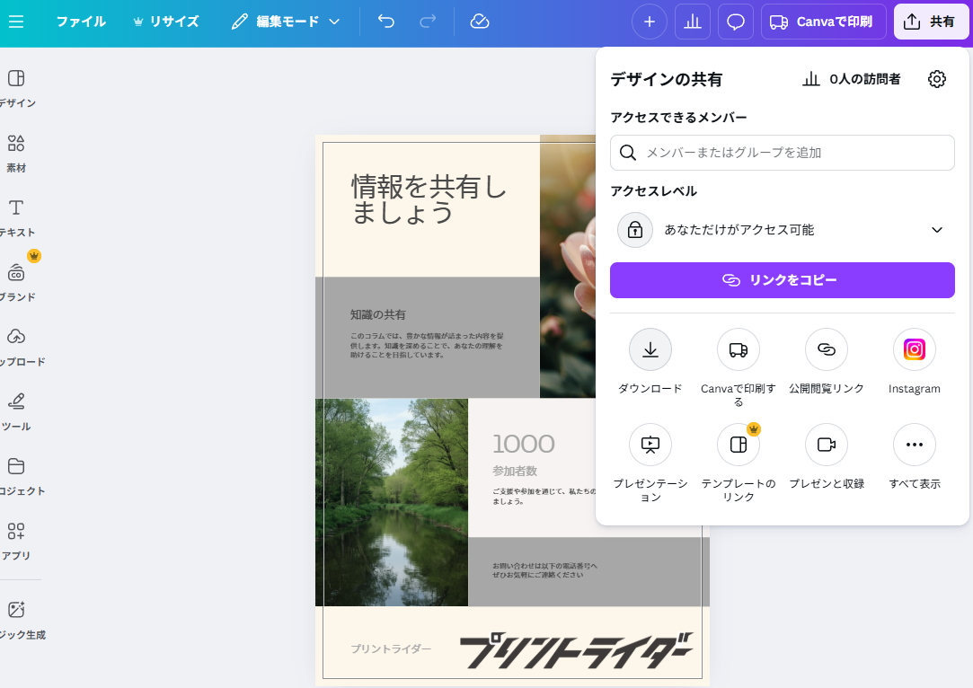Click the Canvaで印刷 button in the toolbar
The width and height of the screenshot is (973, 688).
822,21
